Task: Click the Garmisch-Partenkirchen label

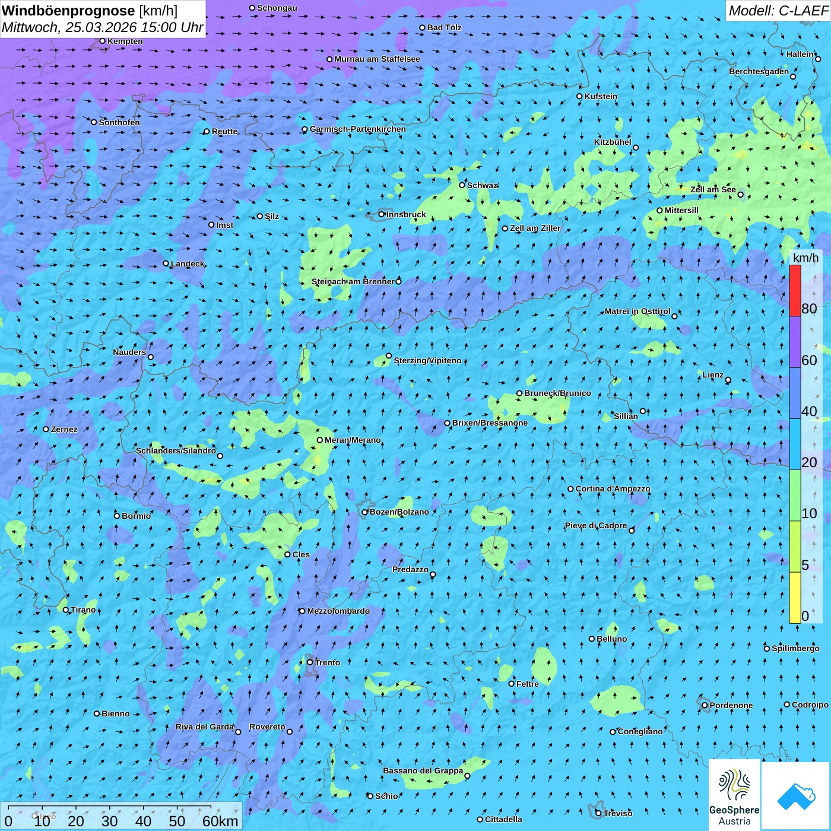Action: pos(358,129)
